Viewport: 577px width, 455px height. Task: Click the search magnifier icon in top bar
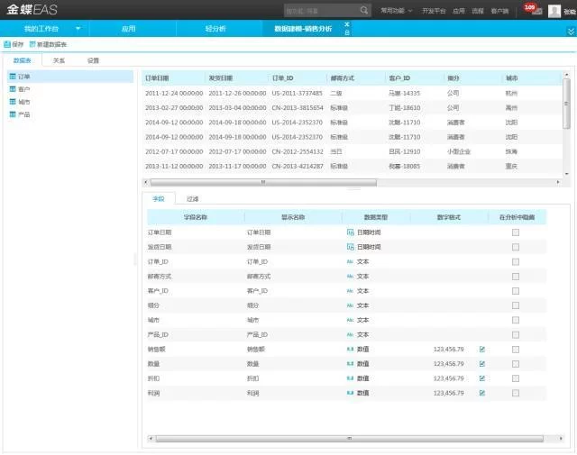[x=364, y=11]
